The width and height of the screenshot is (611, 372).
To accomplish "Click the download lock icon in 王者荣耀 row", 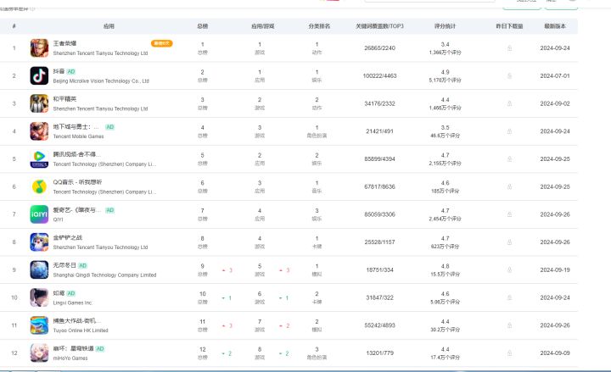I will [x=509, y=47].
